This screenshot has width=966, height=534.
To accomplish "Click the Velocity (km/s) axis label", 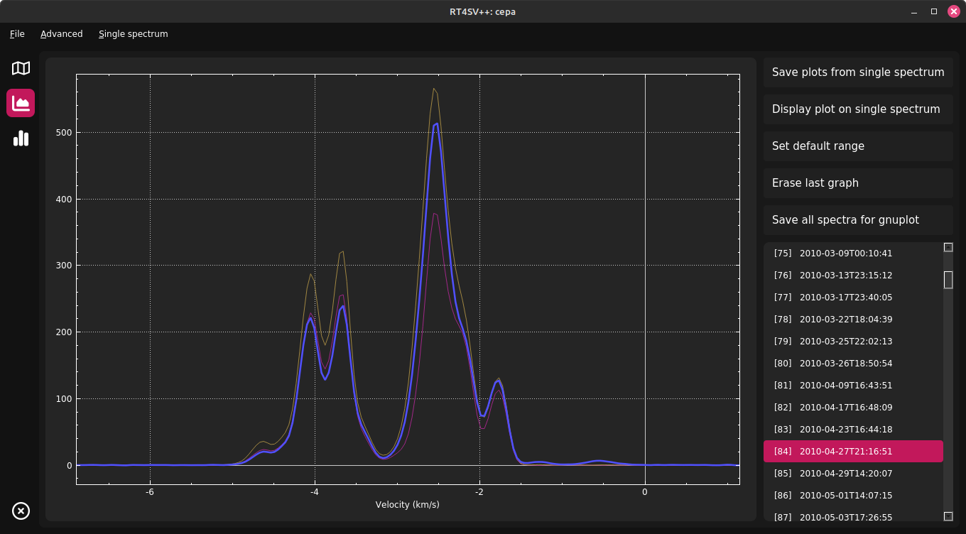I will (408, 505).
